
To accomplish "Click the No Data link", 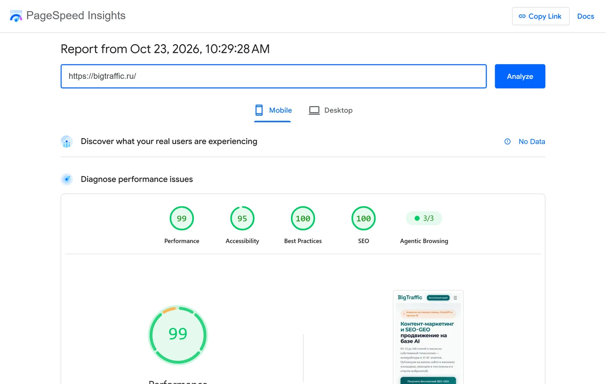I will [532, 142].
